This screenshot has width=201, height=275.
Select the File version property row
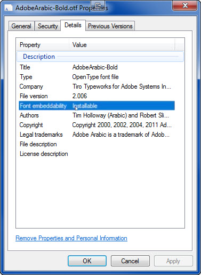coord(97,96)
